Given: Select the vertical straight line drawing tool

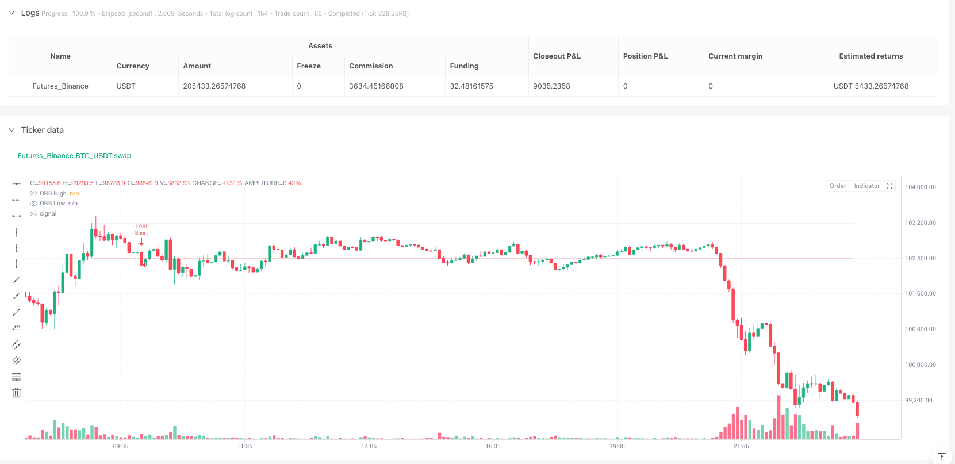Looking at the screenshot, I should (17, 232).
